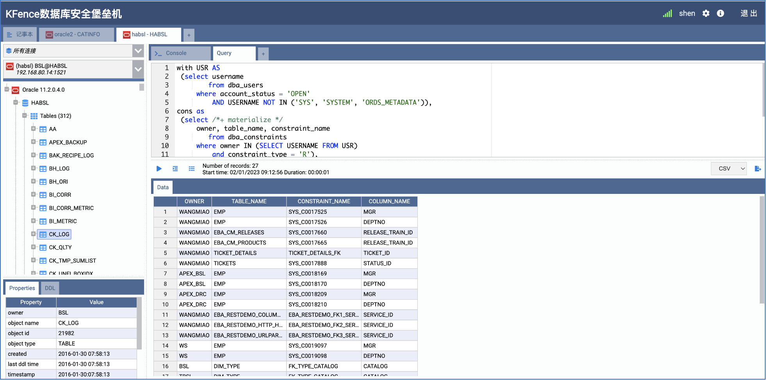Click the results grid vertical scrollbar
This screenshot has height=380, width=766.
(x=762, y=250)
